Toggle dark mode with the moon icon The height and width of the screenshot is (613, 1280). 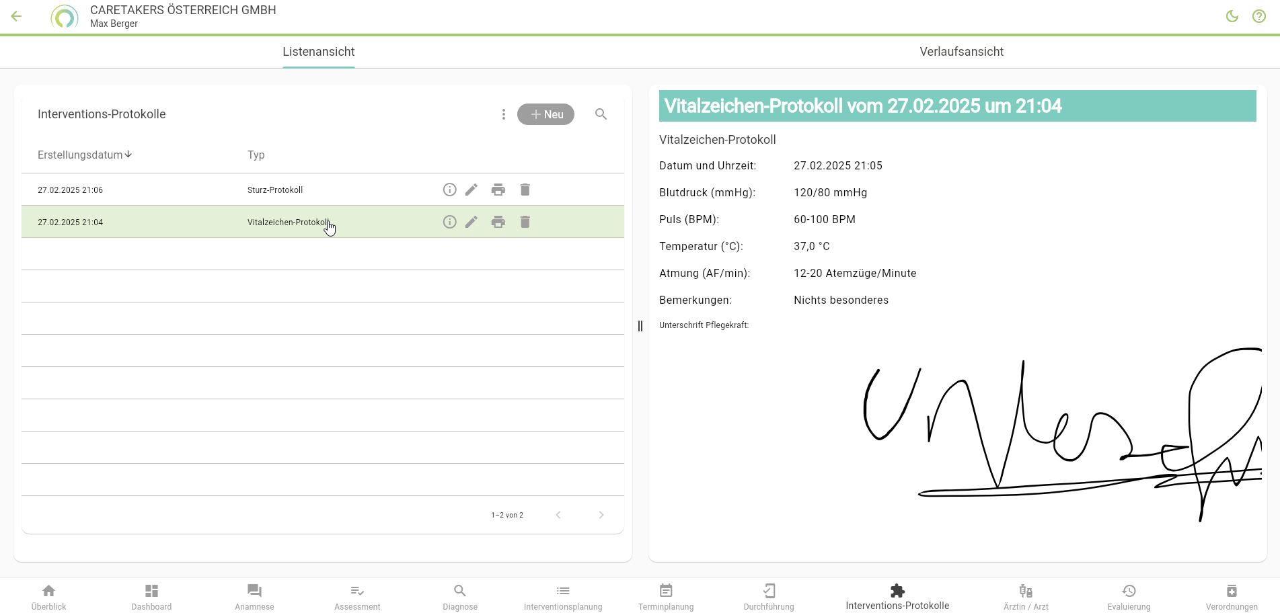click(x=1232, y=16)
